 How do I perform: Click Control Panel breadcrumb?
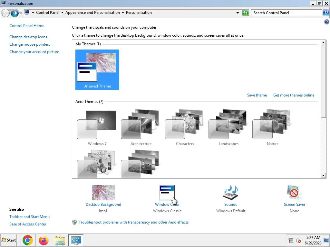click(48, 13)
